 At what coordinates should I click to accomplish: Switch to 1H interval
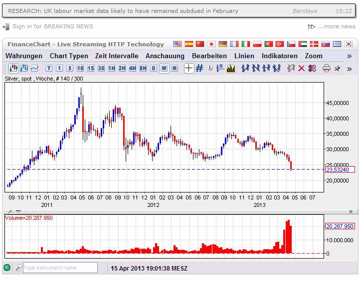tap(112, 69)
